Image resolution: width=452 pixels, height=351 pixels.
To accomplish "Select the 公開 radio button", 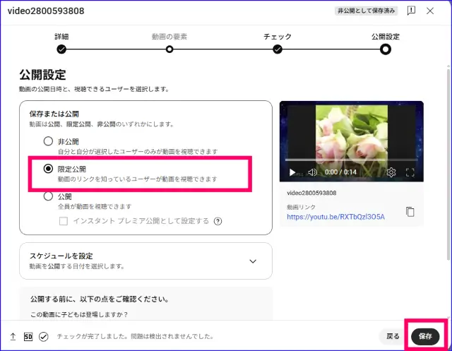I will [48, 196].
